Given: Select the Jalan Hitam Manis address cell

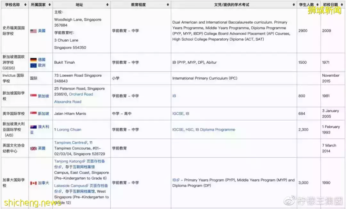Looking at the screenshot, I should coord(82,114).
